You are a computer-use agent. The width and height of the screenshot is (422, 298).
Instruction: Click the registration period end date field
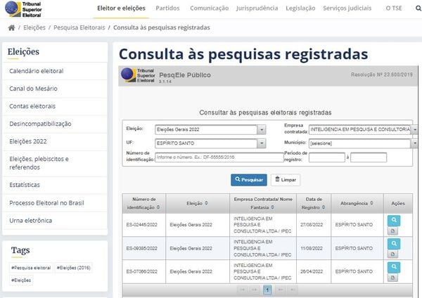369,157
